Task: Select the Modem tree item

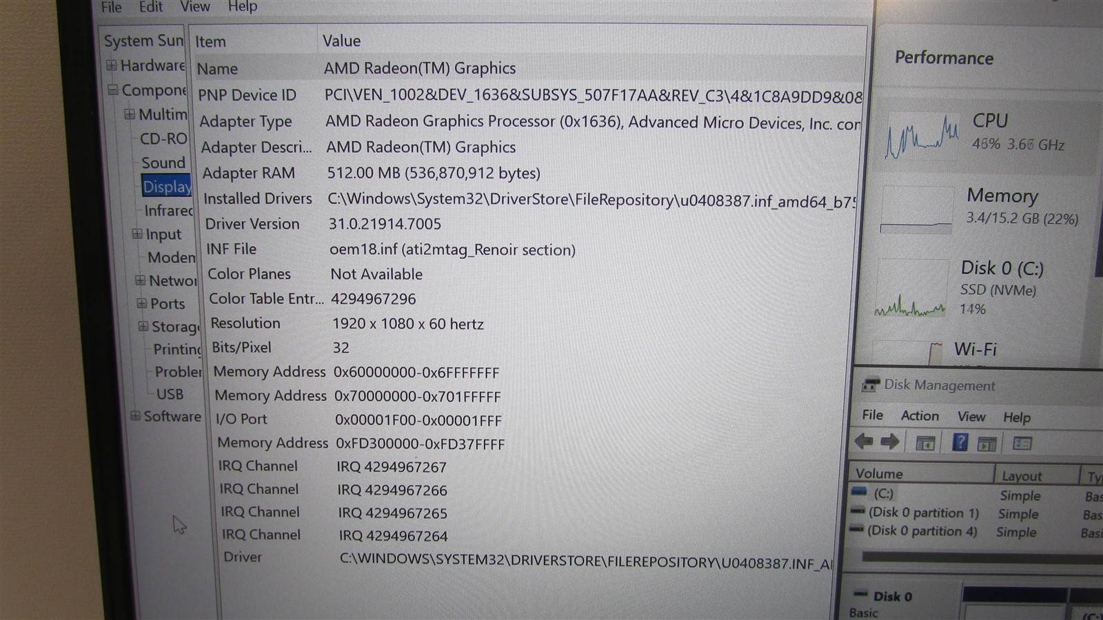Action: 172,257
